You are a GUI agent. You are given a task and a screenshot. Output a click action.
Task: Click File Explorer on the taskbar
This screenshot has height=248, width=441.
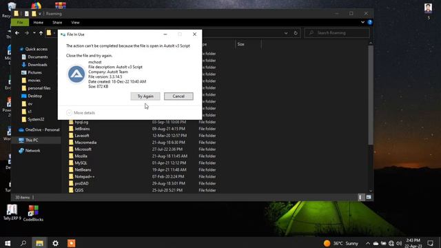[39, 243]
